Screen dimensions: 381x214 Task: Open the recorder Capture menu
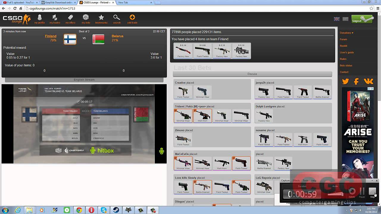pos(285,180)
